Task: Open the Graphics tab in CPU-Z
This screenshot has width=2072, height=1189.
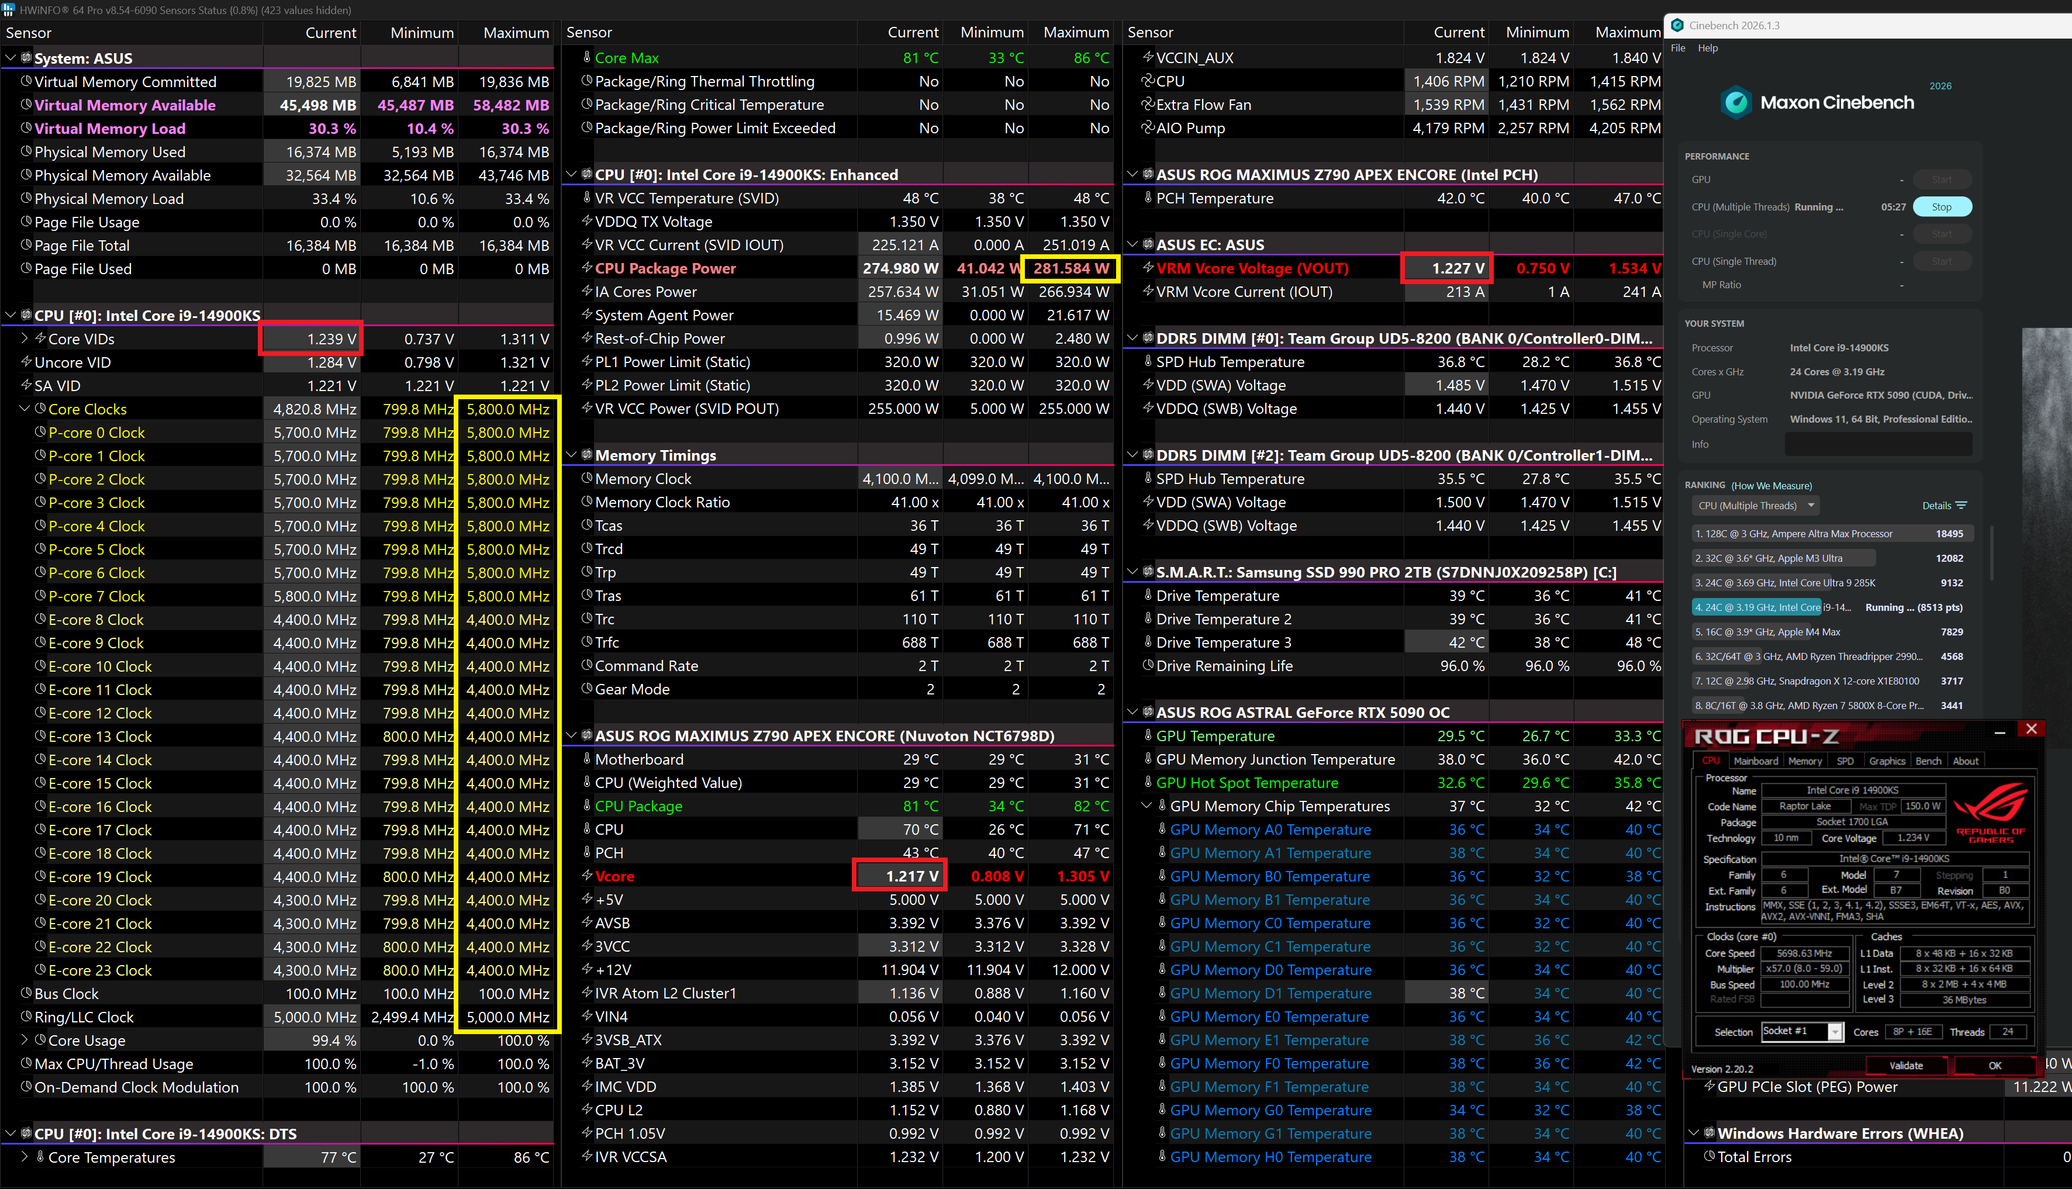Action: point(1887,761)
